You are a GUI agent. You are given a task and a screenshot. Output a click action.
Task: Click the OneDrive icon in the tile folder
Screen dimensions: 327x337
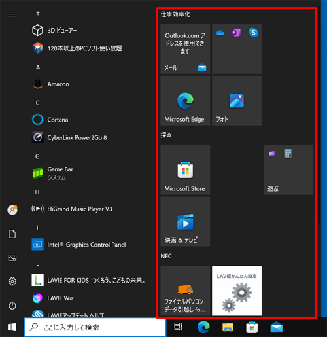click(x=220, y=33)
